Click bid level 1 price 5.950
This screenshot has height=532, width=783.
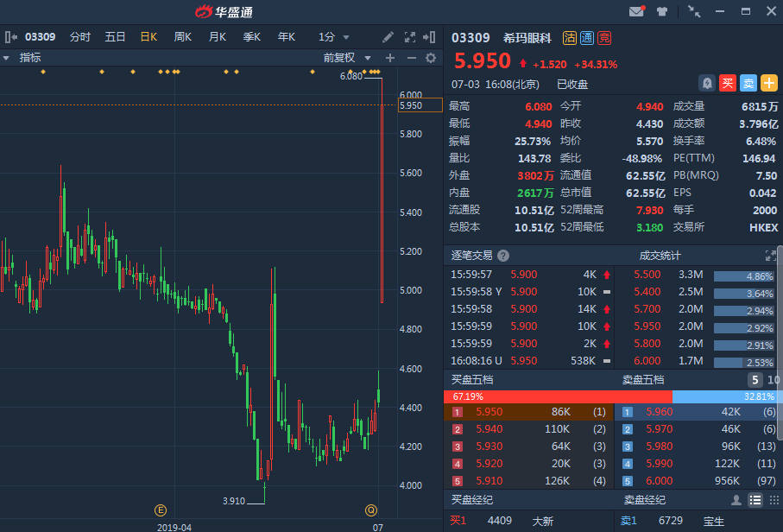[489, 412]
